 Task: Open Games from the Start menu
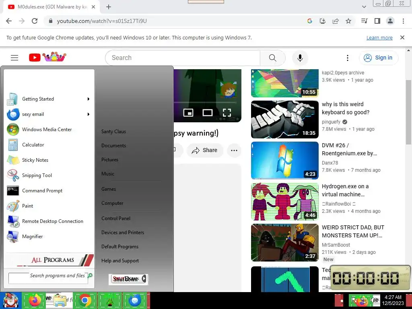[109, 189]
